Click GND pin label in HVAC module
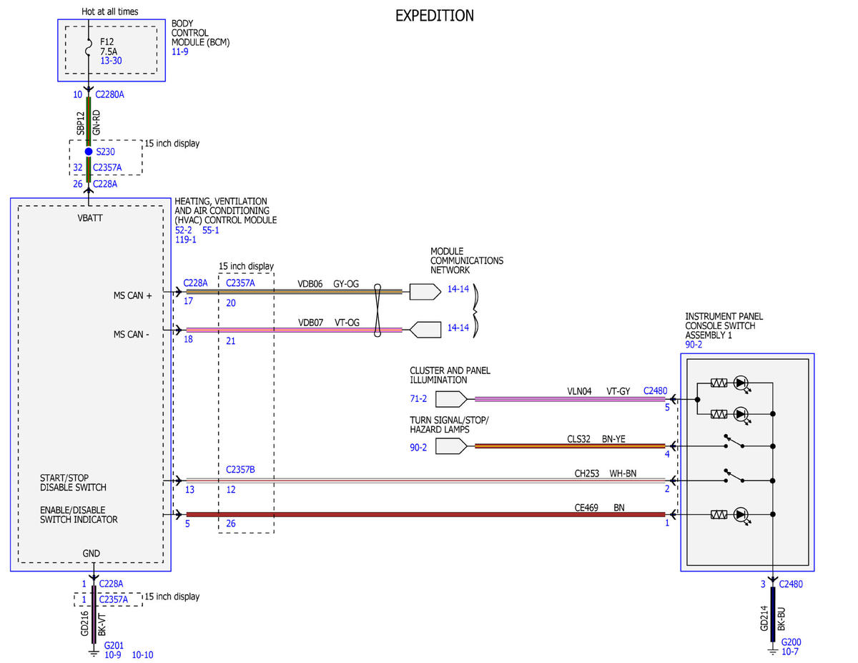This screenshot has height=663, width=858. pos(92,553)
